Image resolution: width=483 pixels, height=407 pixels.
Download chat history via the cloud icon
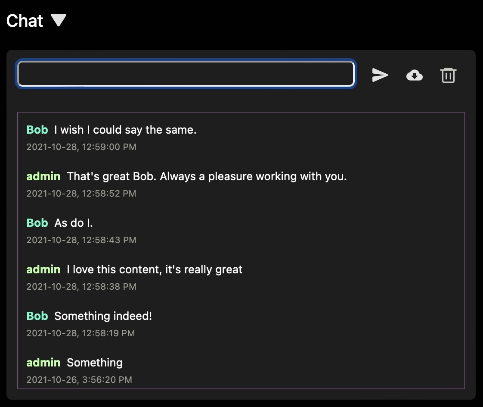point(414,75)
